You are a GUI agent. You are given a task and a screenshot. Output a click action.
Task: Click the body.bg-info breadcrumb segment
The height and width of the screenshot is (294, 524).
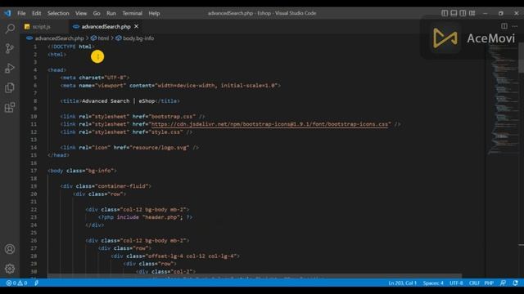click(138, 38)
